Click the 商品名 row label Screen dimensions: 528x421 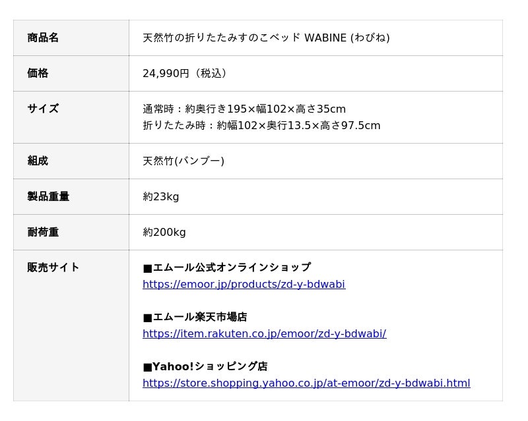[43, 38]
